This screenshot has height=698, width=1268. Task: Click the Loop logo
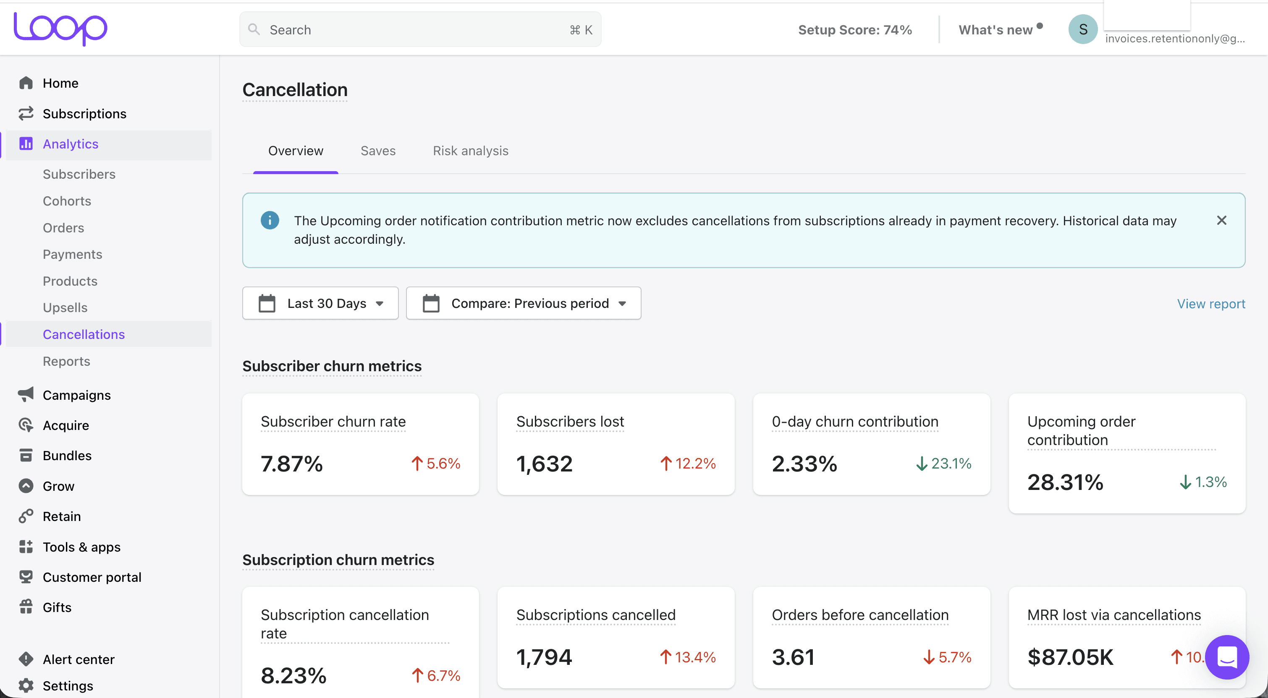60,29
